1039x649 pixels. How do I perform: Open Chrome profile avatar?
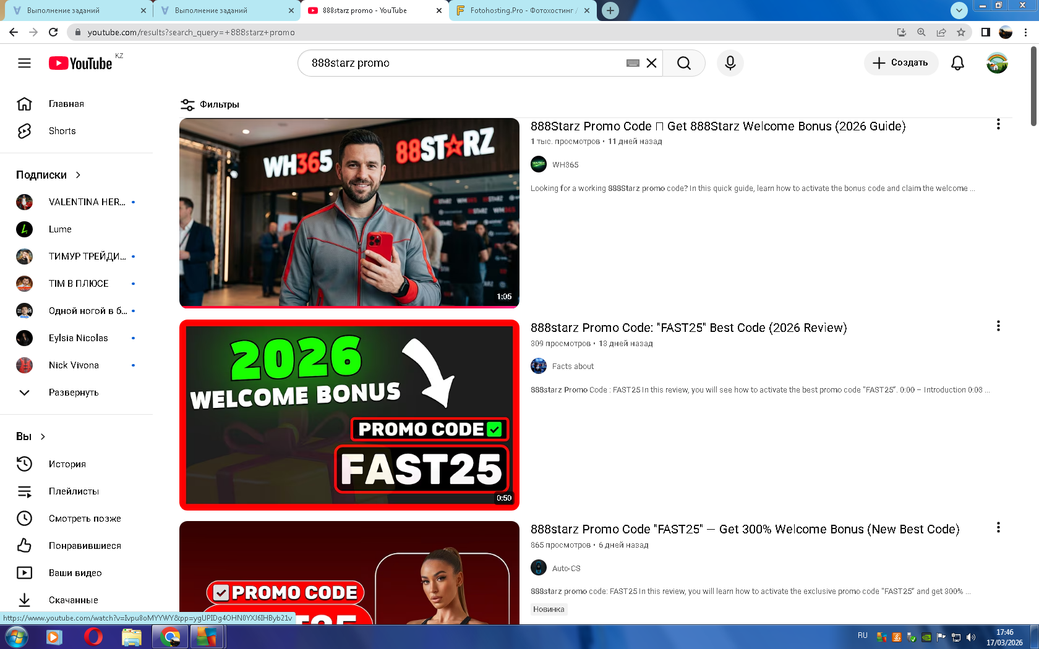coord(1006,32)
